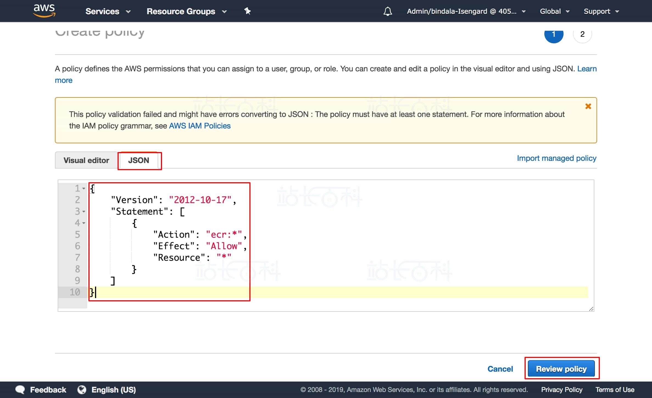Click the pin shortcuts icon
This screenshot has height=398, width=652.
(x=247, y=11)
